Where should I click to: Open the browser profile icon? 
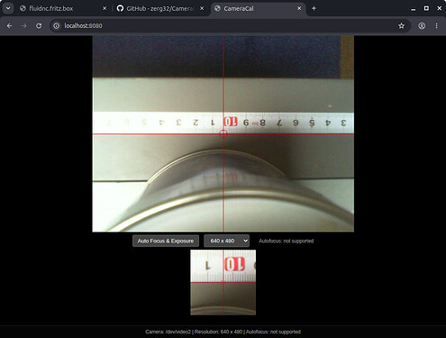(x=422, y=26)
